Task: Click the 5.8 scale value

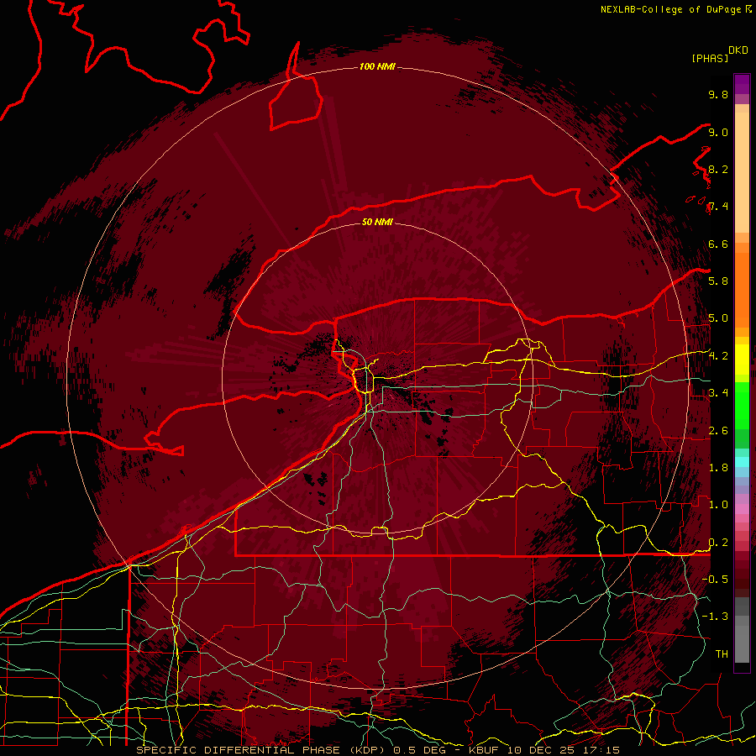Action: coord(718,281)
